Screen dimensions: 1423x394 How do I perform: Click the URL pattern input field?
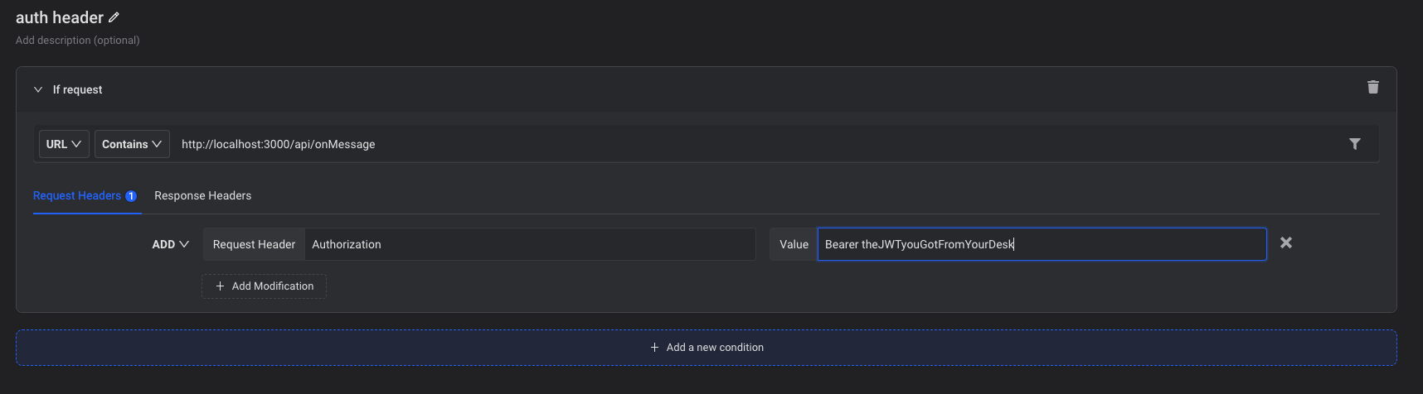click(746, 144)
